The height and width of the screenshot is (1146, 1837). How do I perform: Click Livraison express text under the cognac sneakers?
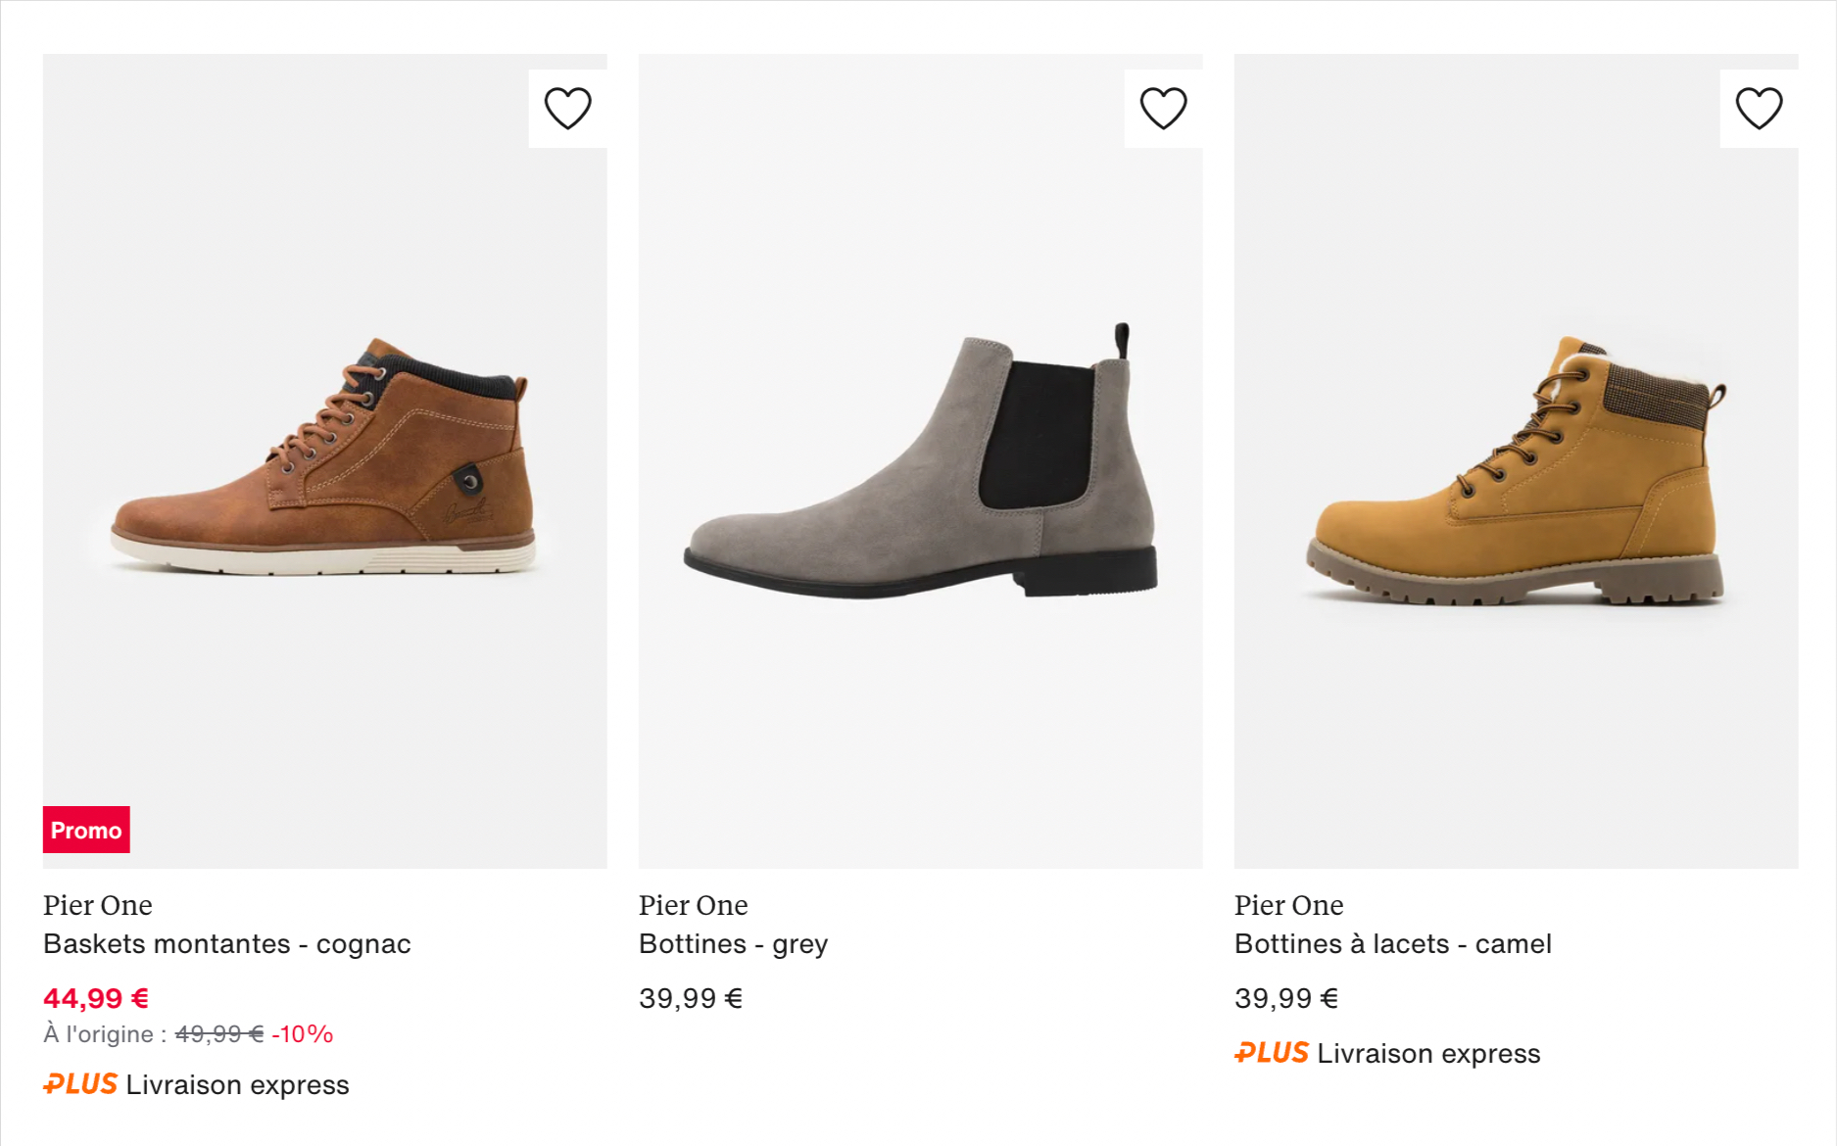[x=237, y=1084]
